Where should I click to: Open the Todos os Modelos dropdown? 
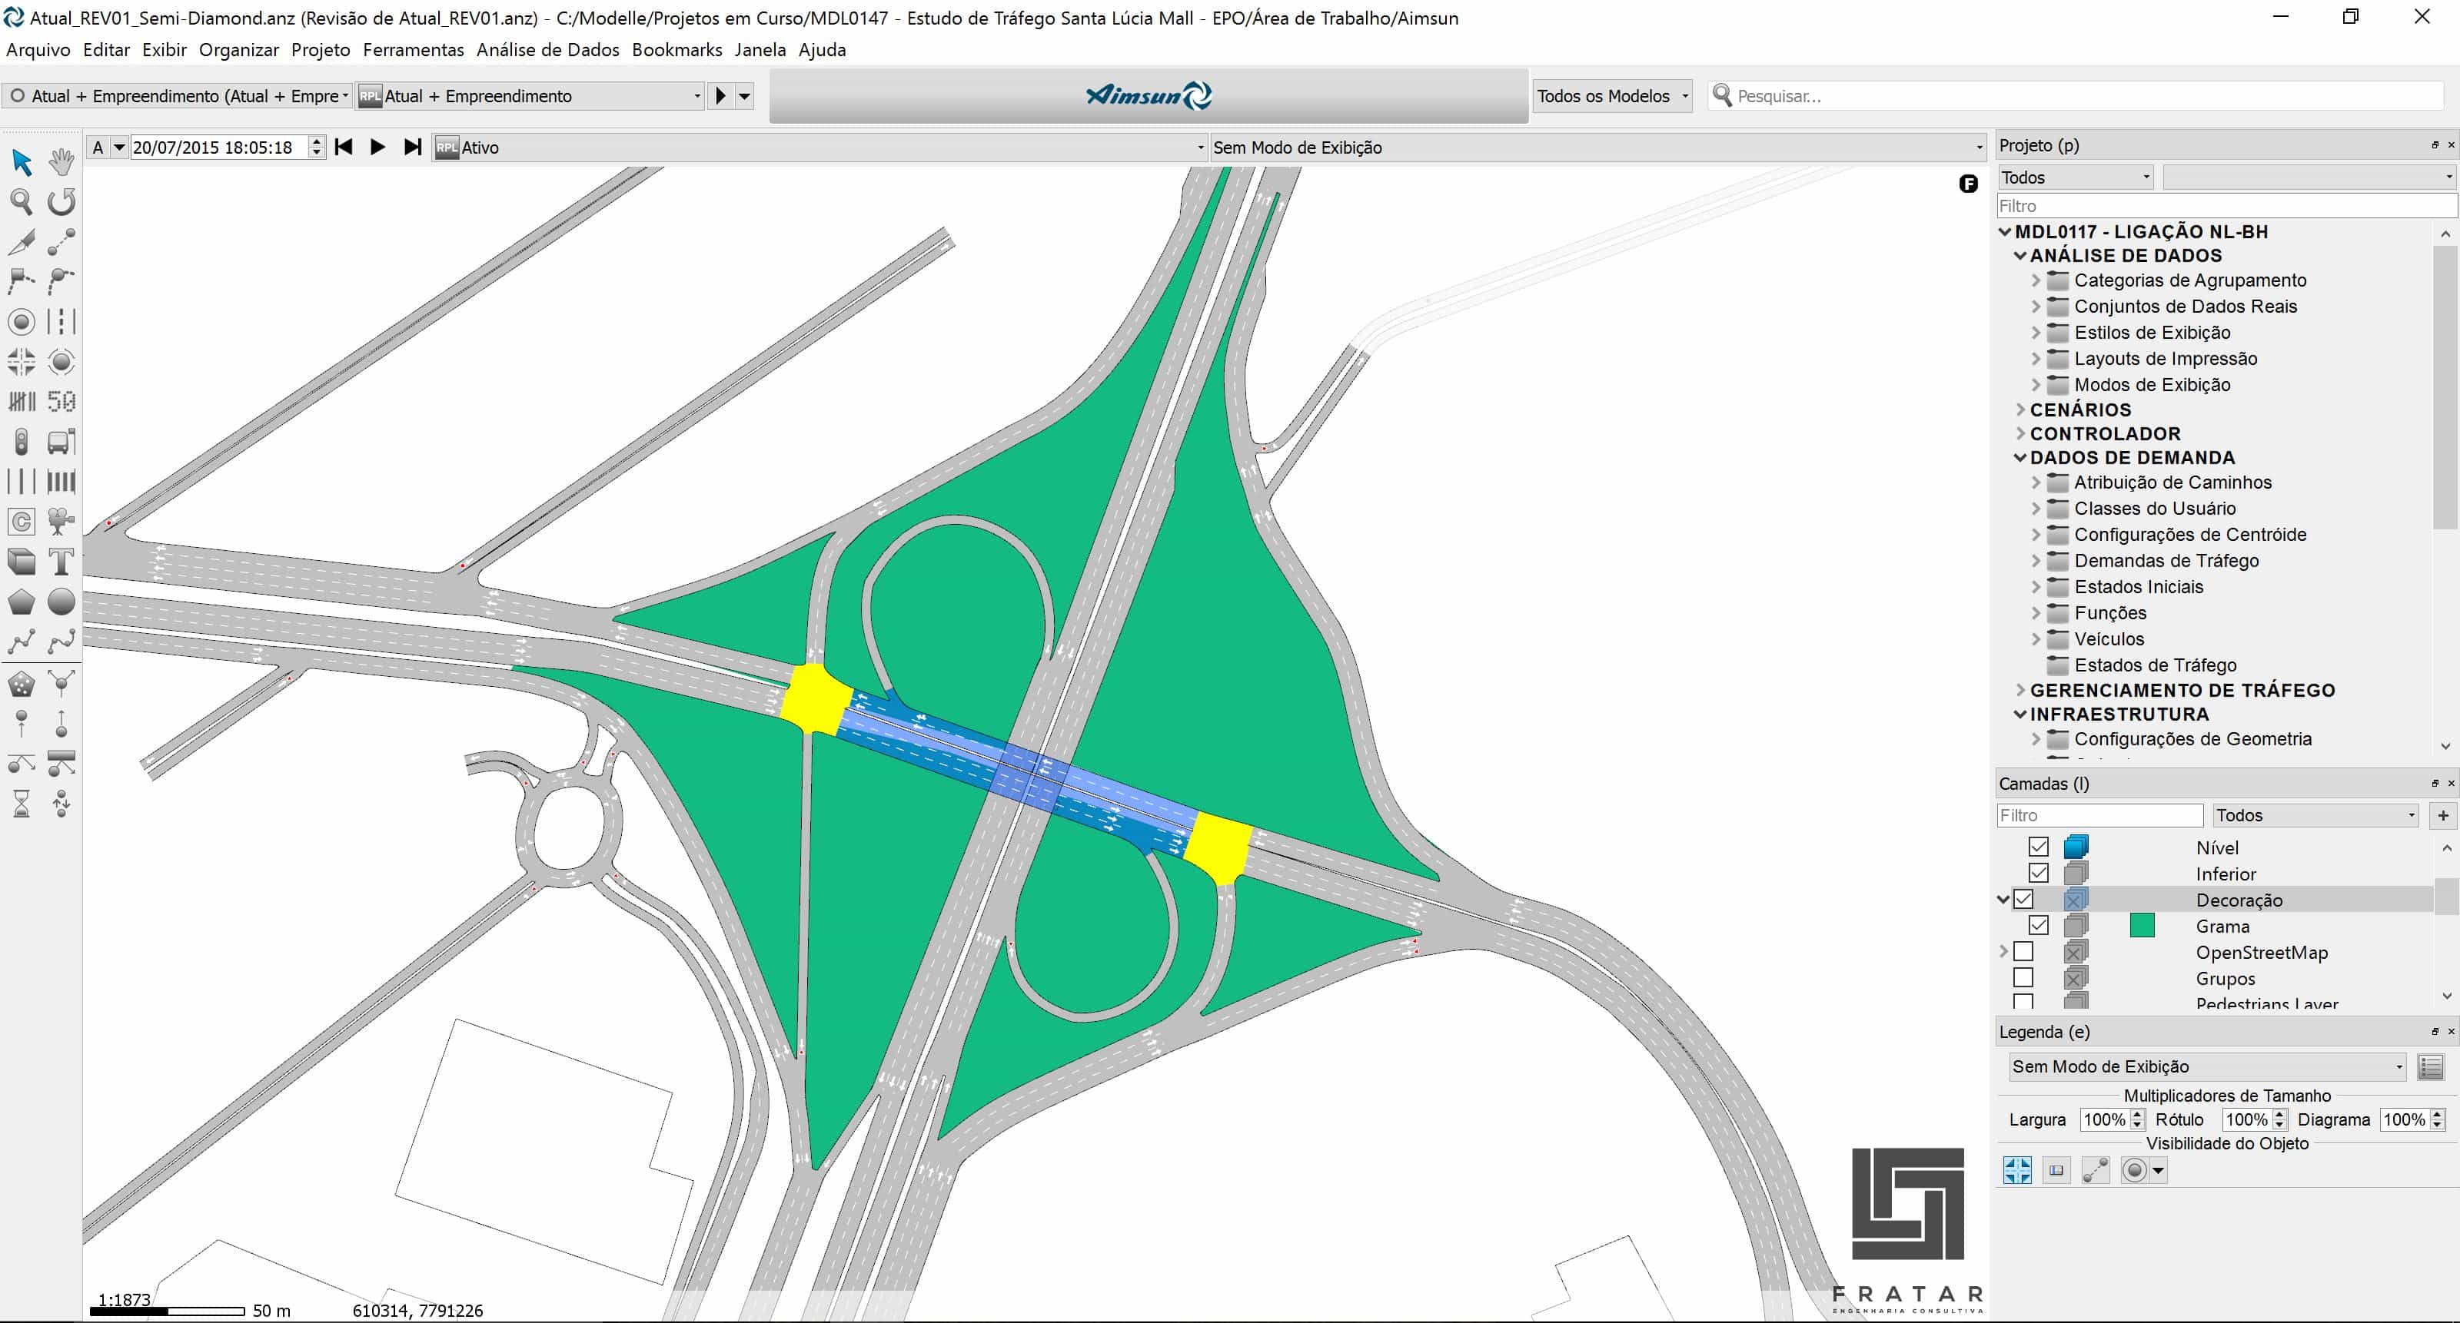coord(1612,95)
